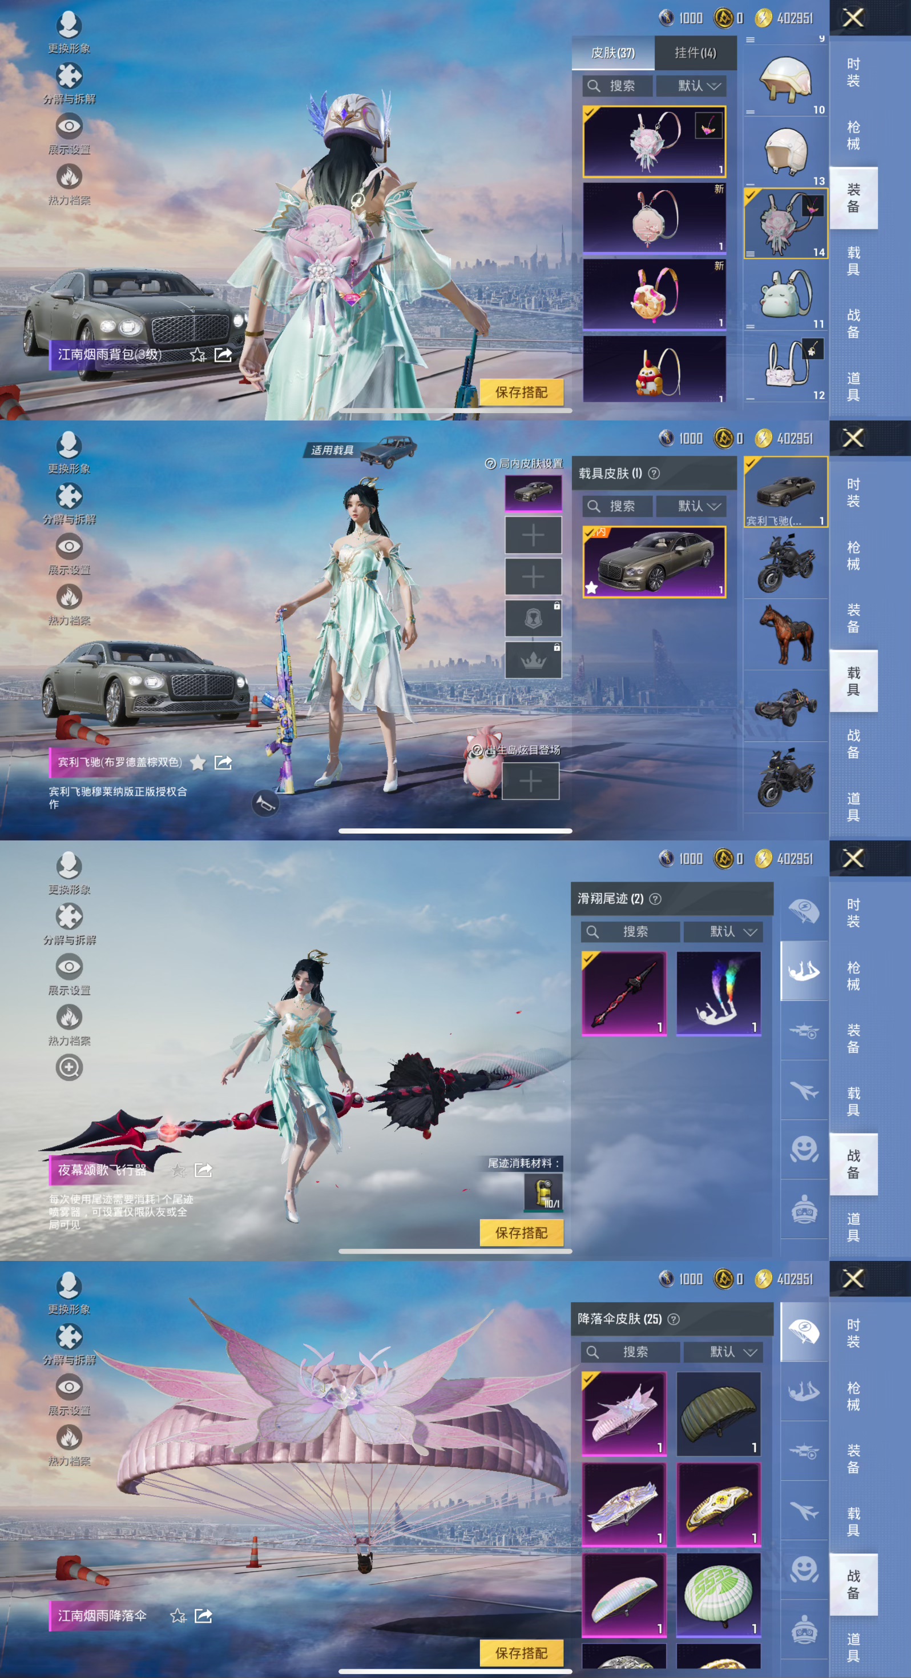Select the horse mount in the vehicle list
Image resolution: width=911 pixels, height=1678 pixels.
coord(785,634)
